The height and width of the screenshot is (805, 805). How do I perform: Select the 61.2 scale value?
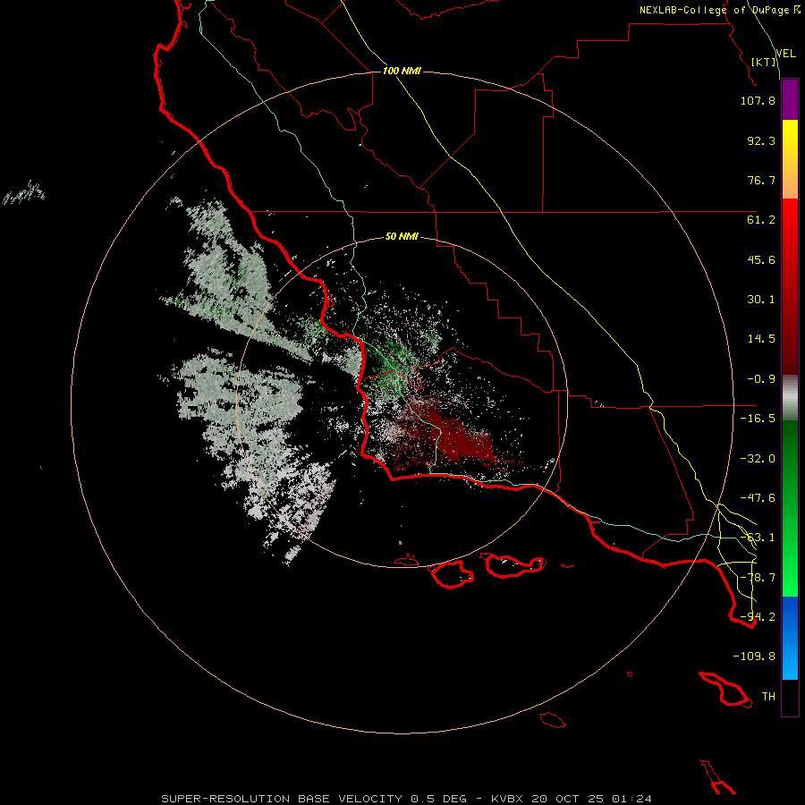tap(761, 220)
